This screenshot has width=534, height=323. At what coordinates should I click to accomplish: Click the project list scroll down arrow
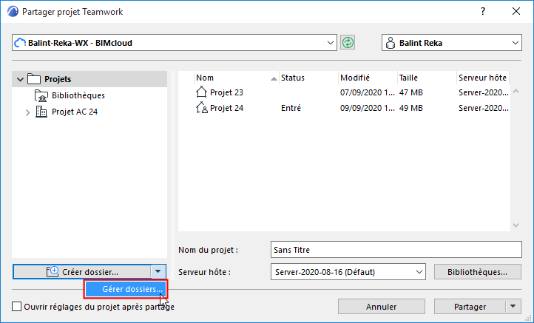tap(516, 225)
